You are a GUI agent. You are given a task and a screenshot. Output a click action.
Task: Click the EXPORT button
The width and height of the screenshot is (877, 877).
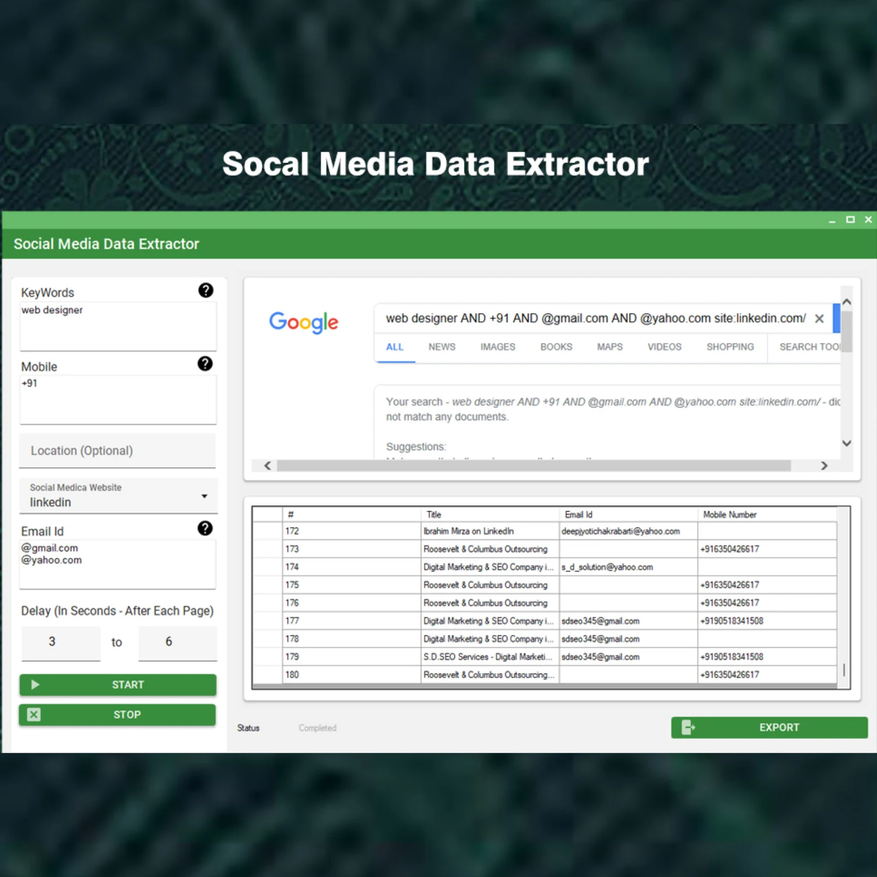pyautogui.click(x=769, y=727)
